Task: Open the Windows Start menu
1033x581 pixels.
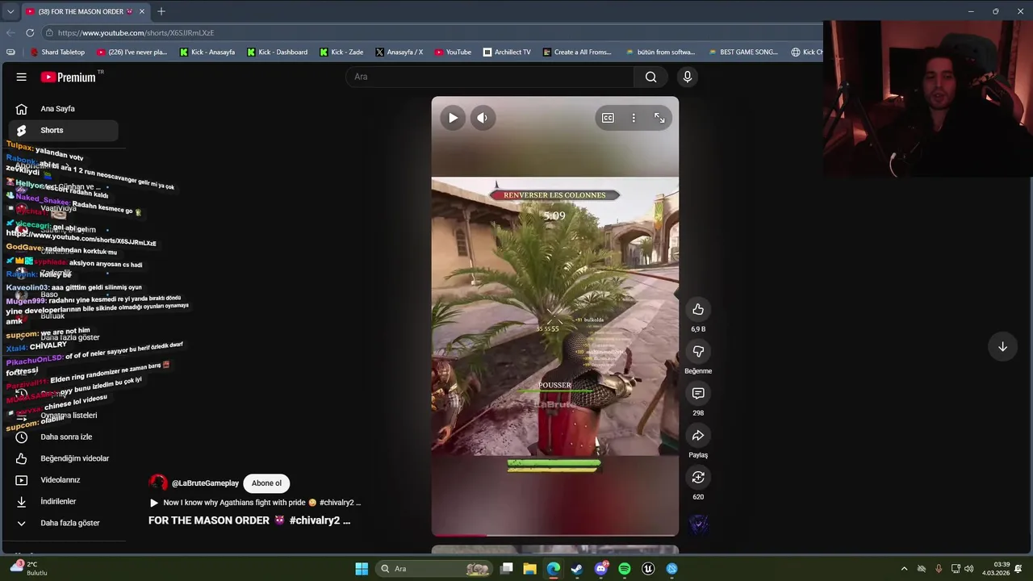Action: click(362, 569)
